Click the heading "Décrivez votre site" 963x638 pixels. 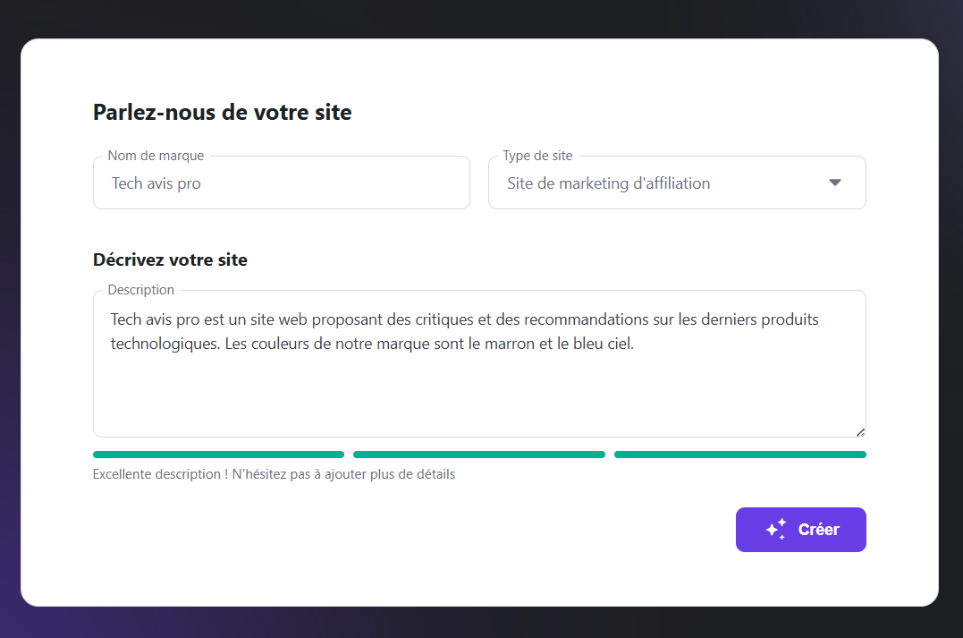170,259
